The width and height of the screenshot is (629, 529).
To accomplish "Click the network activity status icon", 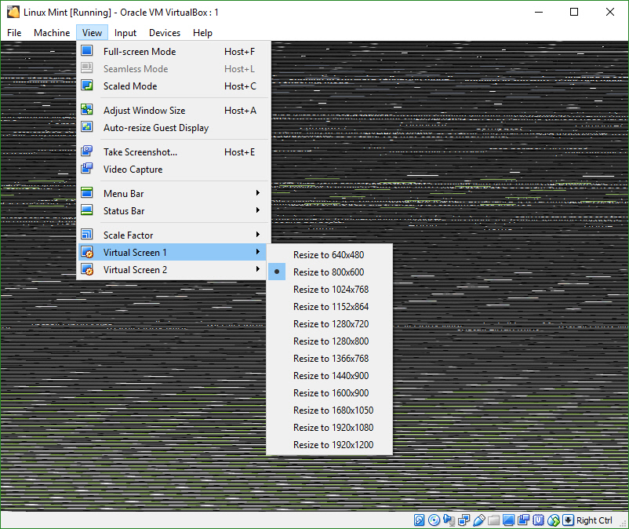I will [x=463, y=520].
